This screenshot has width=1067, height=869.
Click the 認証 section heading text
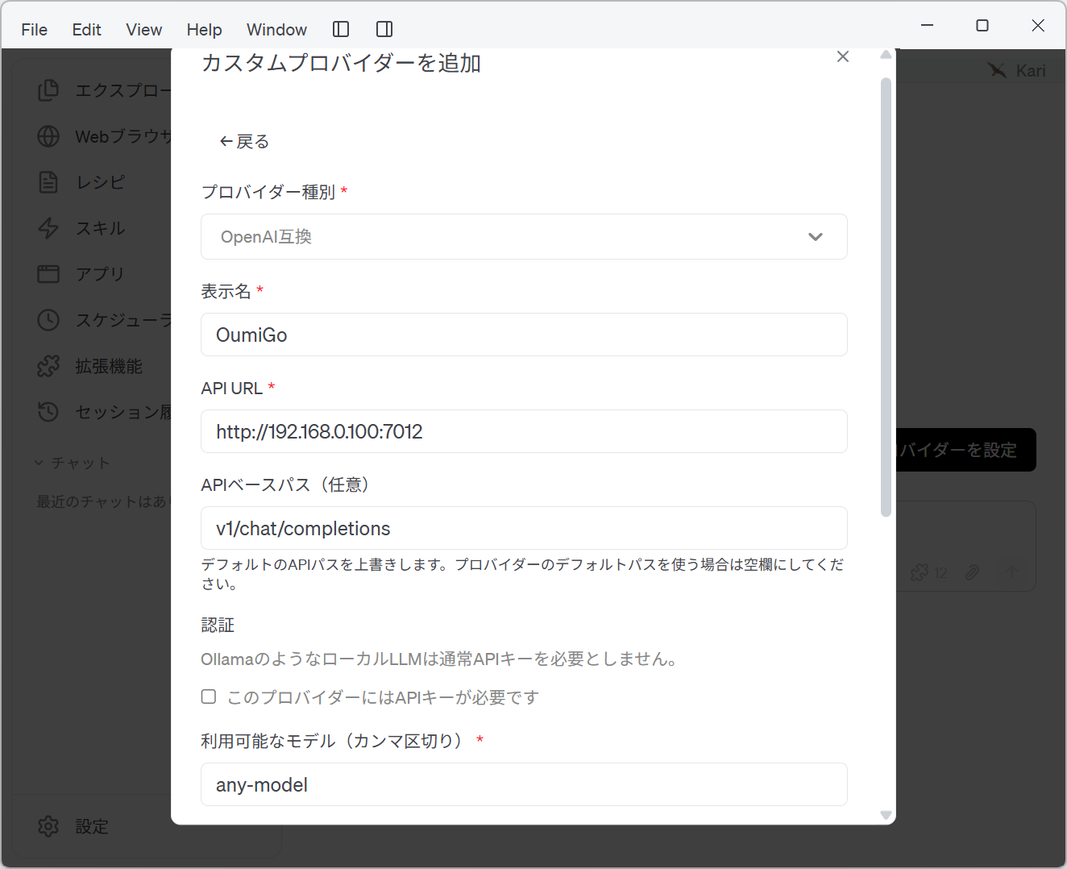(x=218, y=625)
